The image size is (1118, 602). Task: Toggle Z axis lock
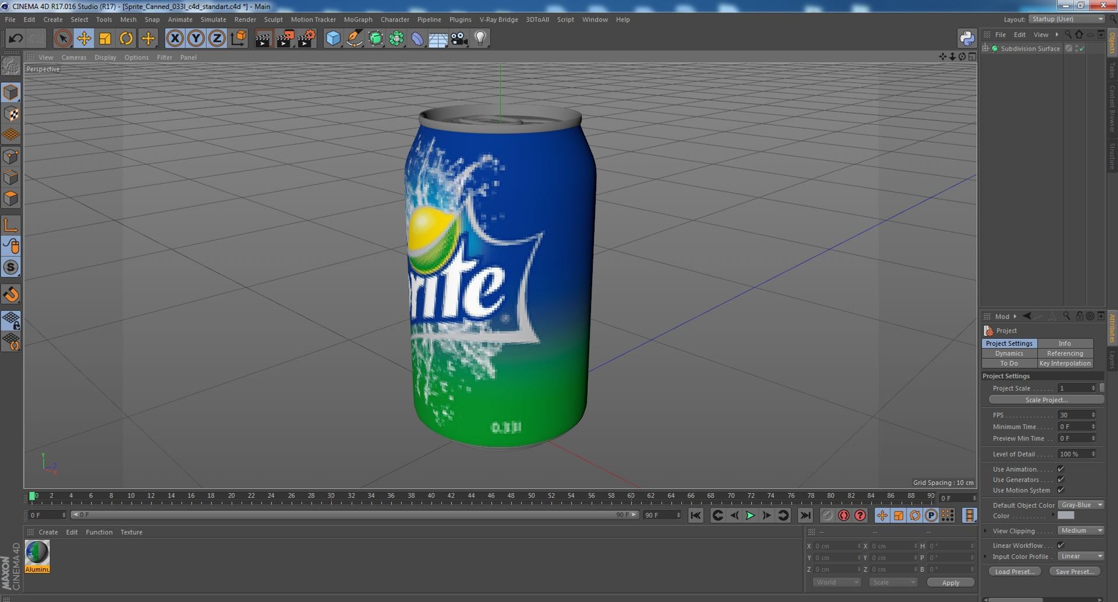(217, 38)
